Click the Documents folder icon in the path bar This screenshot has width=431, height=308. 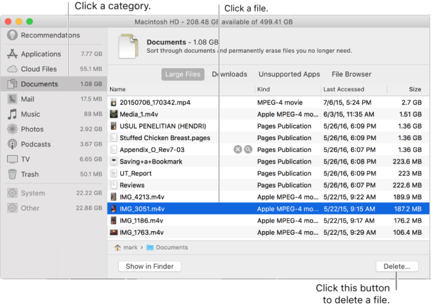150,247
